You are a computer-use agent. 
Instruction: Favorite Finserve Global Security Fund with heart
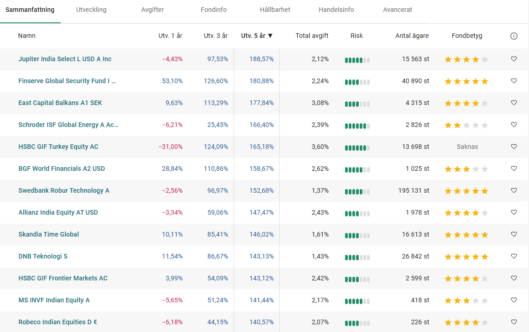(514, 81)
